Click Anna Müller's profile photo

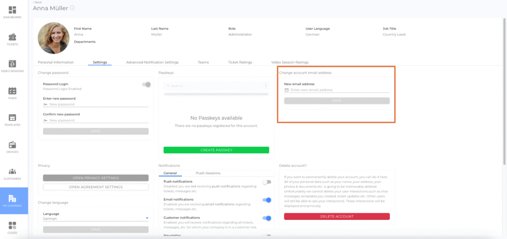(53, 38)
